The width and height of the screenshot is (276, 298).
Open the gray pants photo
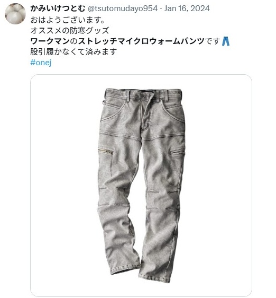(141, 185)
